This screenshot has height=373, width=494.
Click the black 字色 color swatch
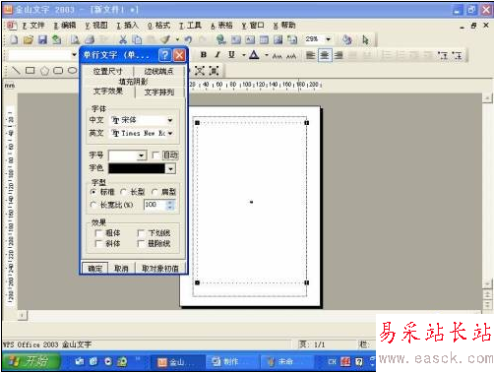tap(137, 168)
